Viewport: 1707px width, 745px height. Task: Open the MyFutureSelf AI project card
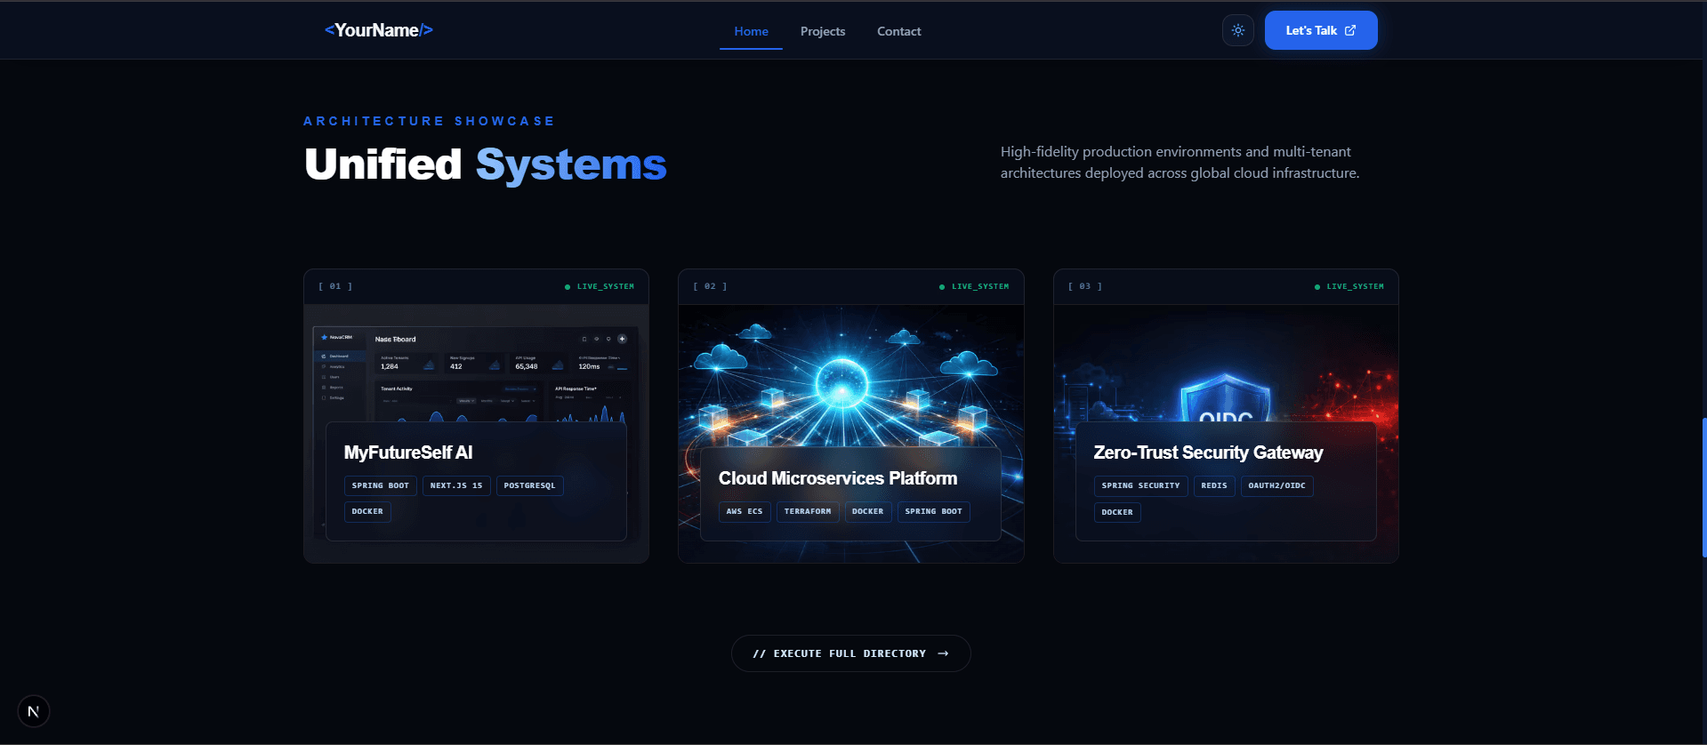coord(476,416)
